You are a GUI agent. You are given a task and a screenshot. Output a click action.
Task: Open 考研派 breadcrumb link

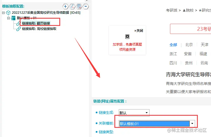point(172,10)
